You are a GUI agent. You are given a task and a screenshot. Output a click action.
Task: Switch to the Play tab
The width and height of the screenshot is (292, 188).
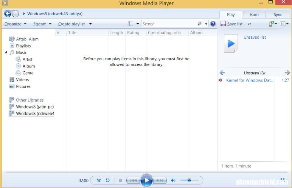coord(231,14)
